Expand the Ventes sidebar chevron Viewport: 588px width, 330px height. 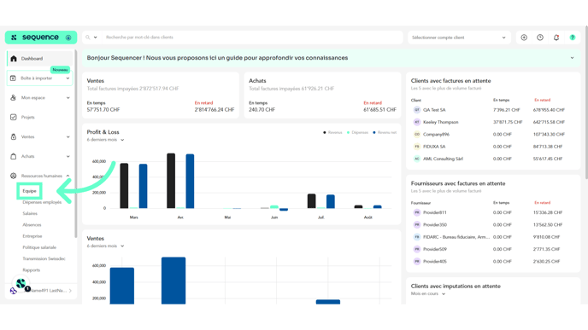(68, 136)
